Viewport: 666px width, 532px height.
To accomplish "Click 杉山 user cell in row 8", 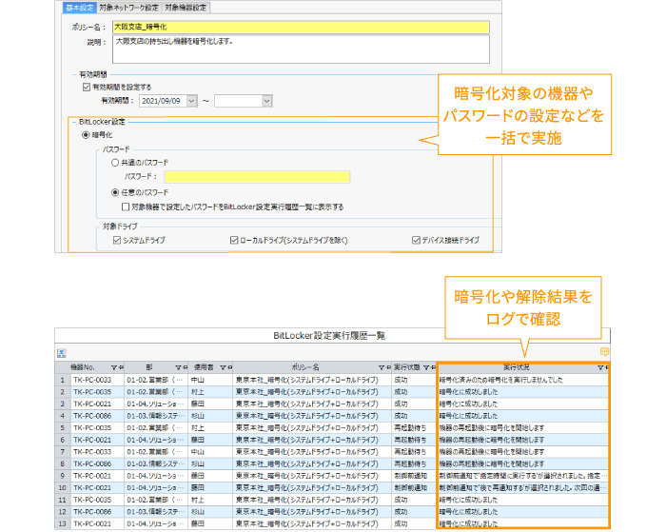I will click(x=210, y=463).
